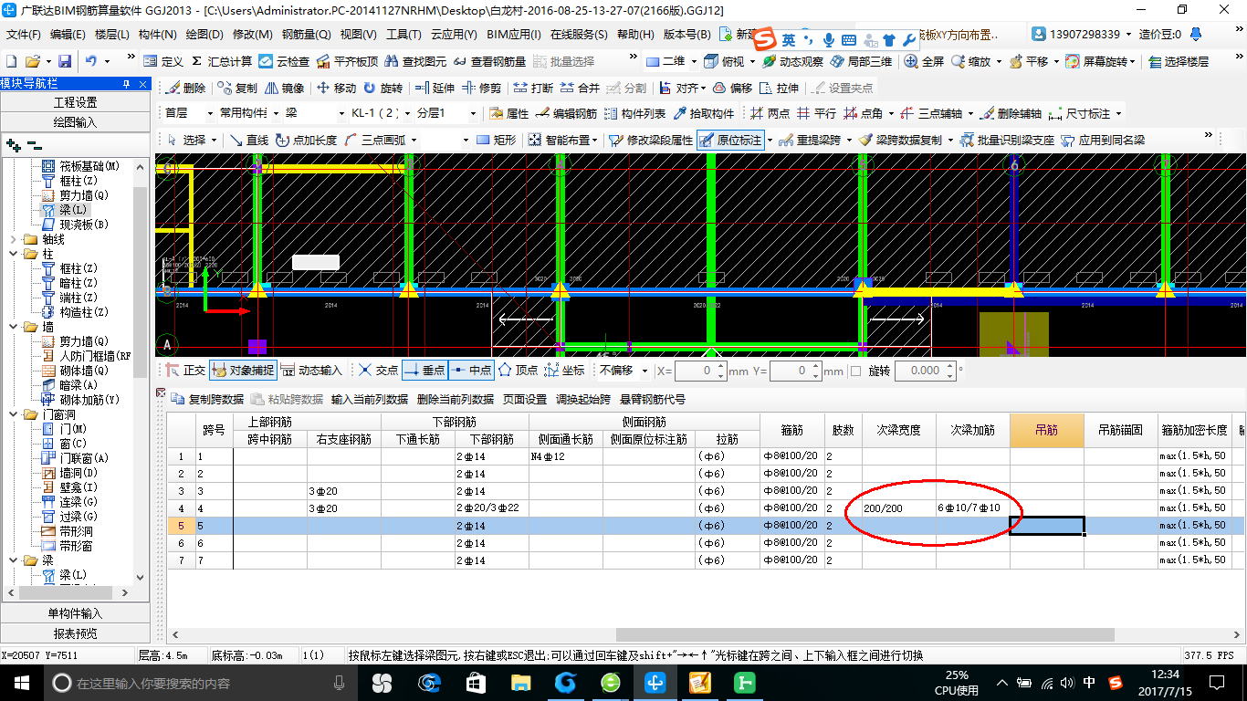This screenshot has width=1247, height=701.
Task: Toggle 垂点 perpendicular snap
Action: [424, 371]
